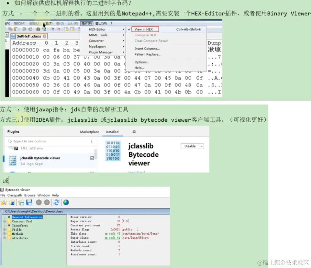Open Bytecode viewer Browse menu
Image resolution: width=311 pixels, height=268 pixels.
pyautogui.click(x=30, y=195)
